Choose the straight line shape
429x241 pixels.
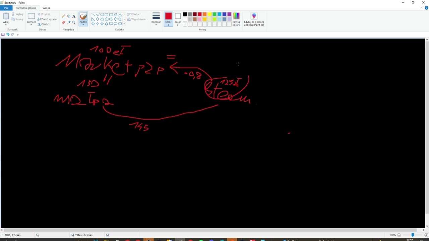pos(93,15)
